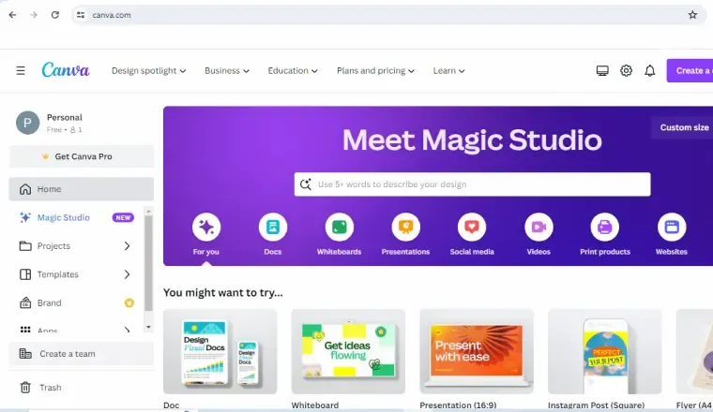Viewport: 713px width, 412px height.
Task: Click the Custom size button
Action: pos(684,127)
